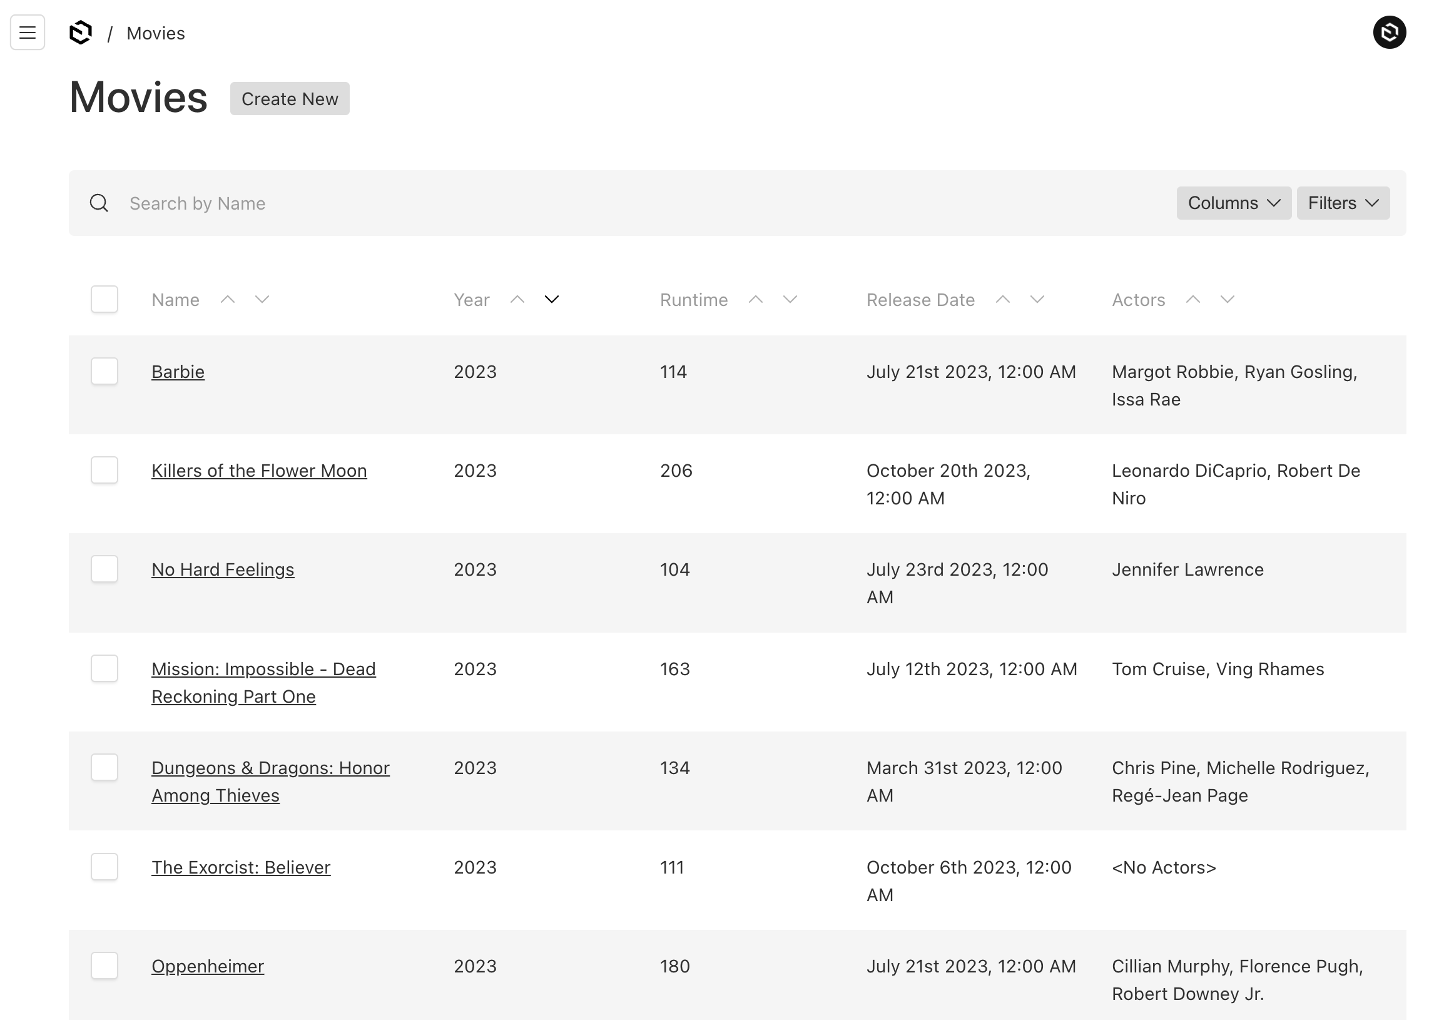The height and width of the screenshot is (1020, 1449).
Task: Check the Barbie row checkbox
Action: (x=104, y=371)
